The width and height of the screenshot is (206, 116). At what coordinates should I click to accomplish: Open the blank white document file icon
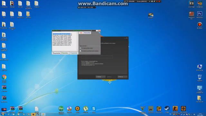pos(37,109)
